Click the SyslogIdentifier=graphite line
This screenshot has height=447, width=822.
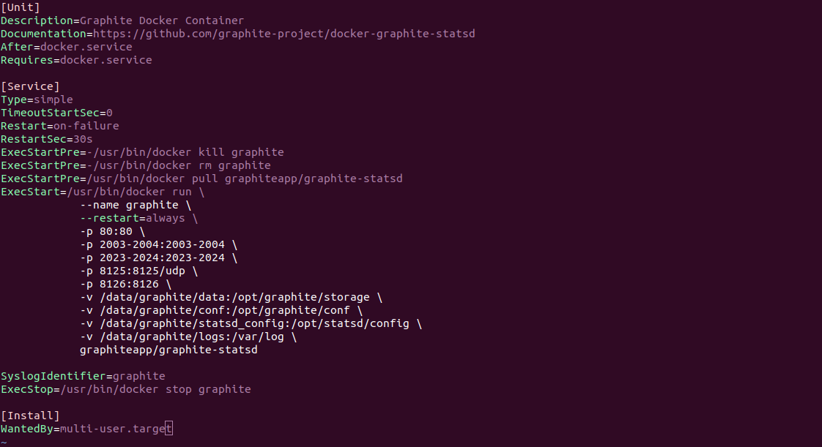(x=83, y=376)
